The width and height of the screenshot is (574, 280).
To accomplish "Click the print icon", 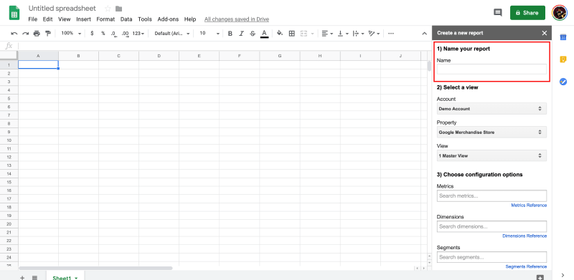I will pyautogui.click(x=37, y=33).
